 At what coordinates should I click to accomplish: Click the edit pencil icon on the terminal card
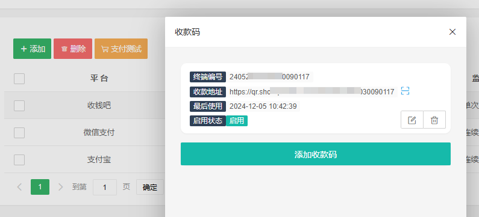pyautogui.click(x=412, y=120)
